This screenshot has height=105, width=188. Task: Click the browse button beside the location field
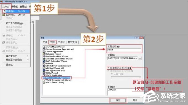pos(140,58)
